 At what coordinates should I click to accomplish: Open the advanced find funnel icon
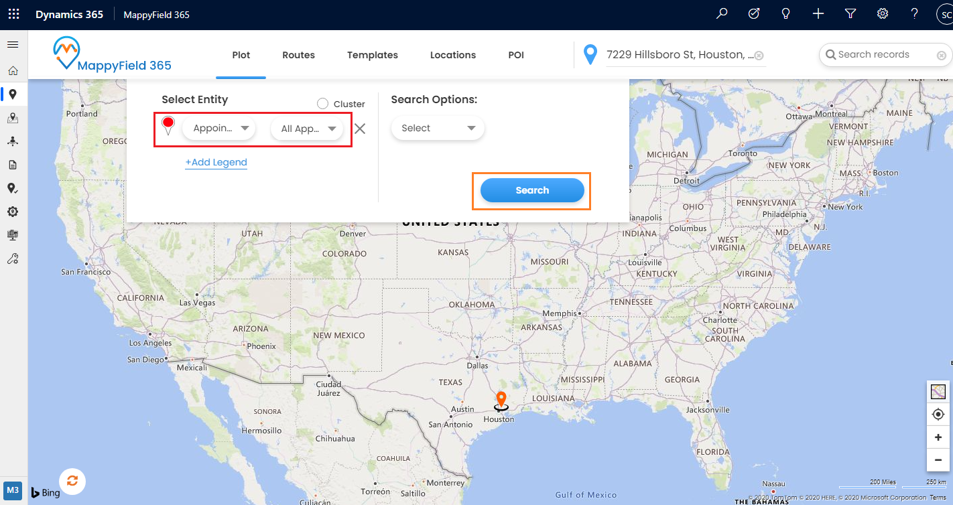[x=850, y=13]
